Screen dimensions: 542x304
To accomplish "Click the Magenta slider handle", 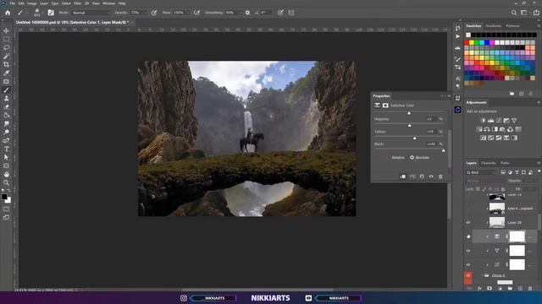I will click(410, 126).
